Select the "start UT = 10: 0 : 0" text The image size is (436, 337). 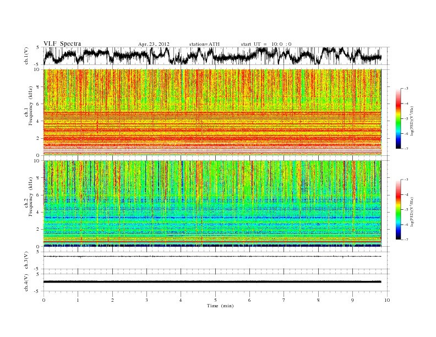point(266,44)
